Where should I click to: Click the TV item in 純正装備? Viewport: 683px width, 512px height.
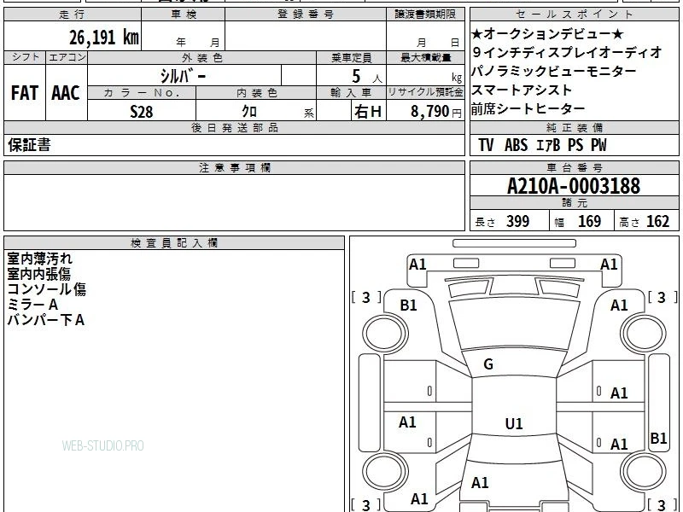(x=486, y=145)
